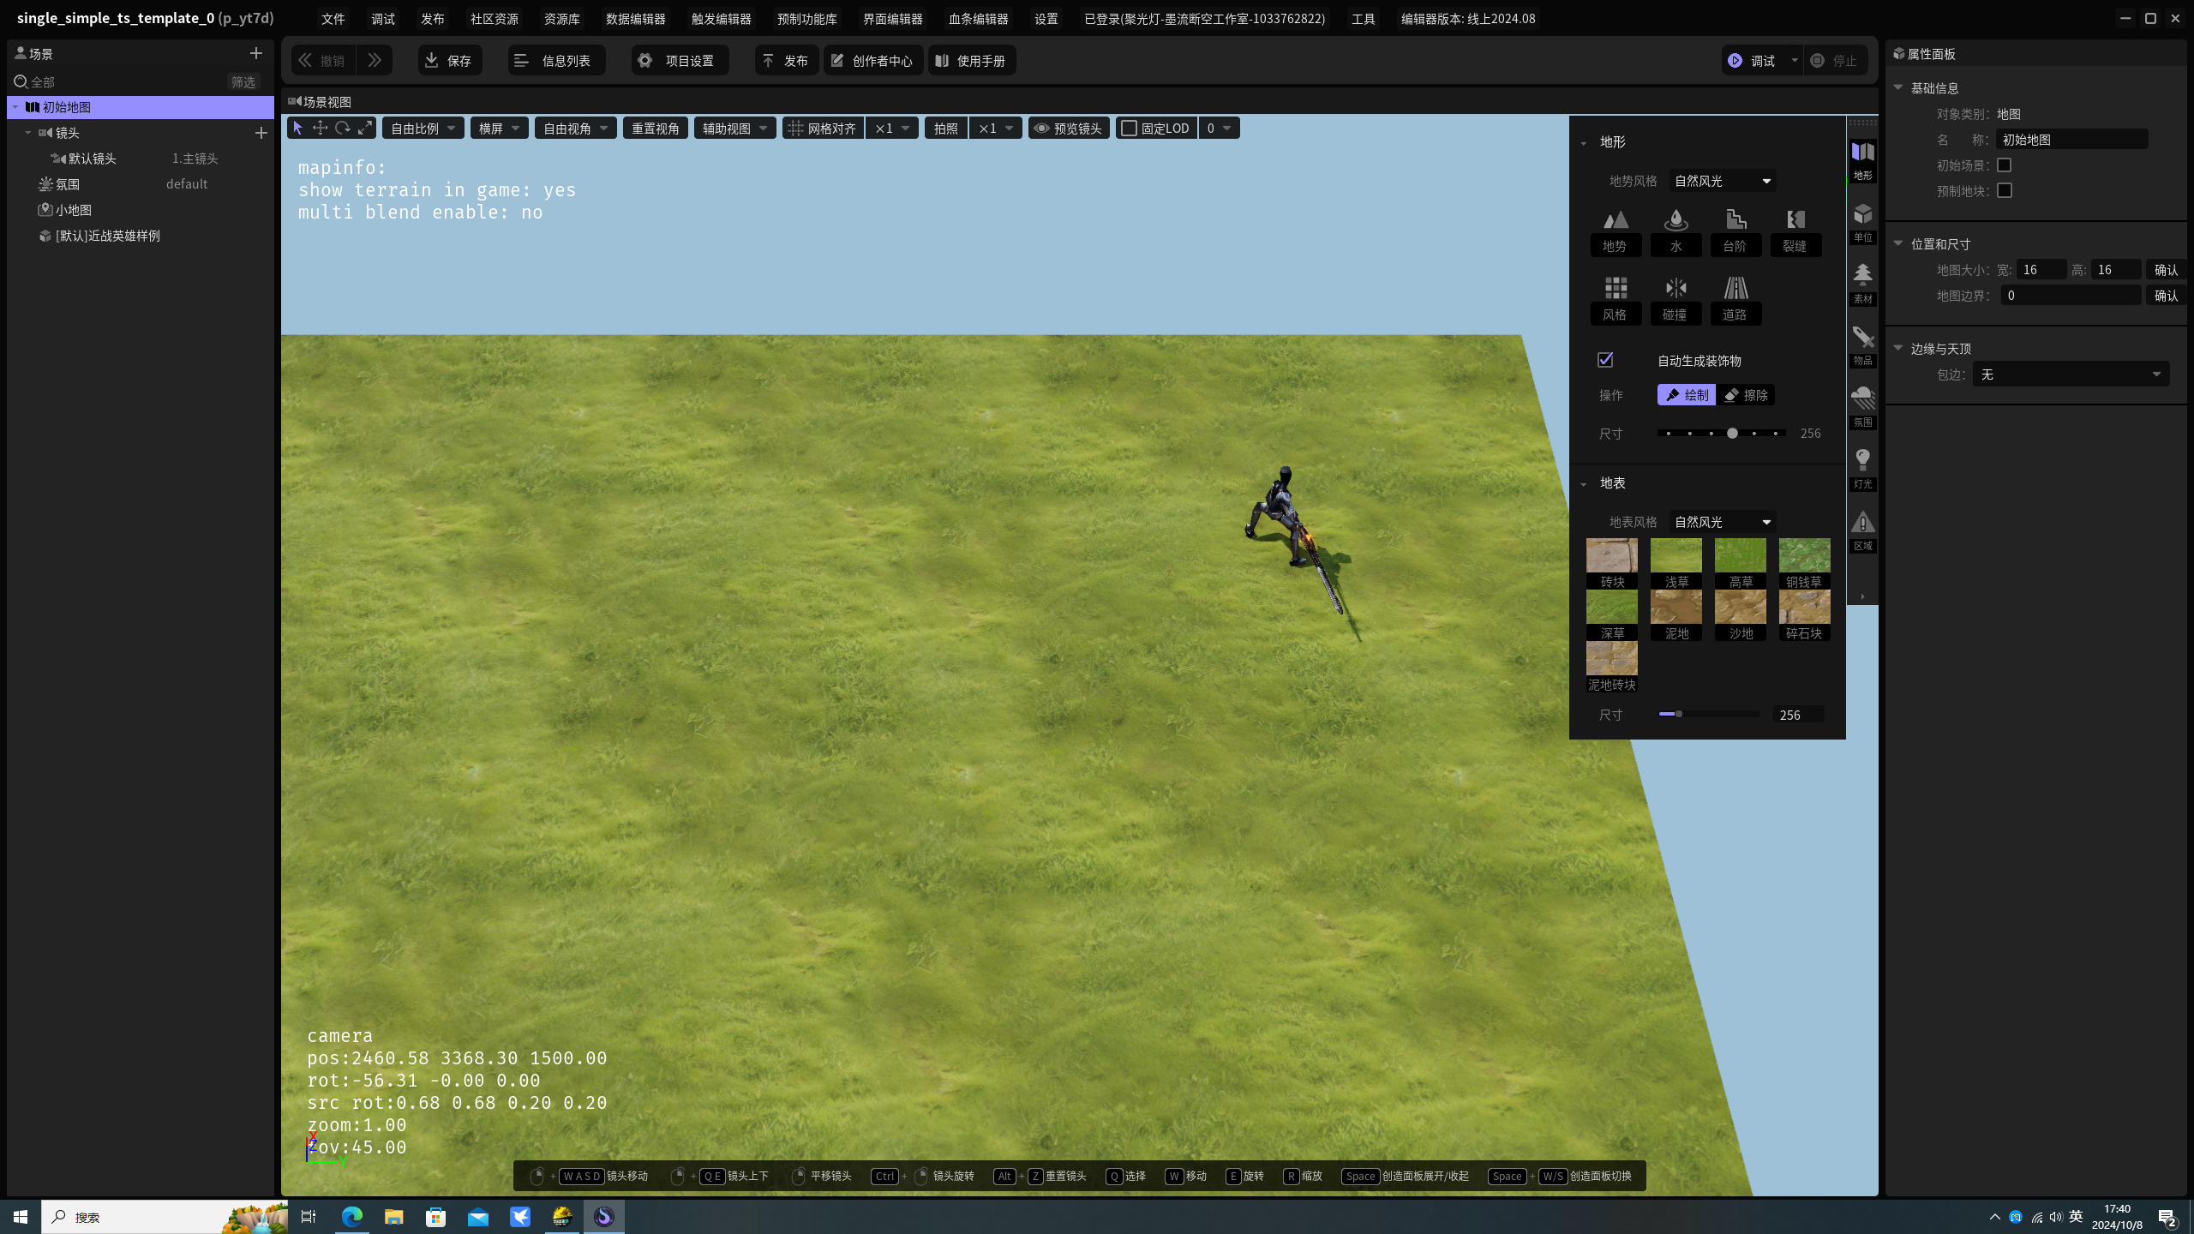
Task: Click 发布 button in toolbar
Action: click(x=785, y=60)
